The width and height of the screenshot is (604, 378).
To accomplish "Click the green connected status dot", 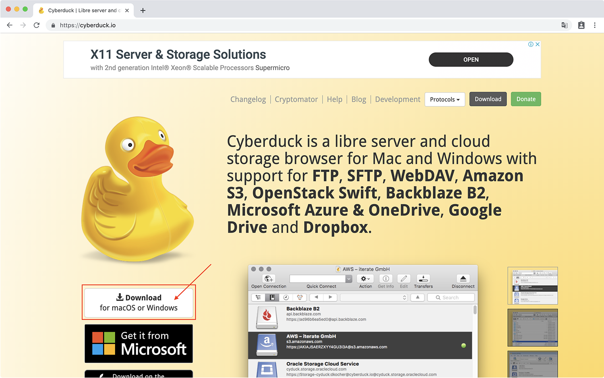I will click(x=463, y=345).
